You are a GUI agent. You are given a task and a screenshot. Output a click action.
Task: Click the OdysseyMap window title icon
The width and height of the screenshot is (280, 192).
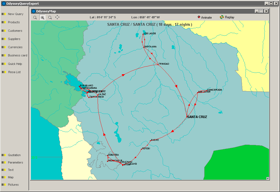pyautogui.click(x=34, y=11)
